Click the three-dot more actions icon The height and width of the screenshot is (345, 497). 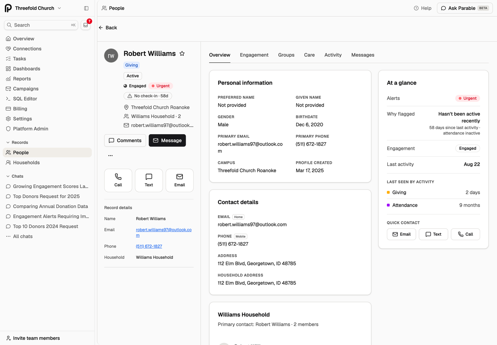tap(110, 156)
